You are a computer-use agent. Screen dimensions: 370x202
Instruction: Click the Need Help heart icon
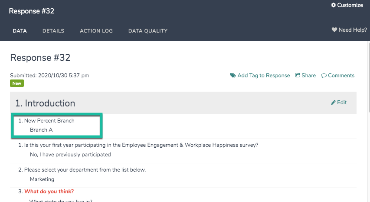tap(334, 30)
